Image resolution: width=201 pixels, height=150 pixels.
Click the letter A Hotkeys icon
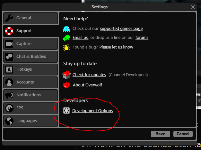click(9, 69)
